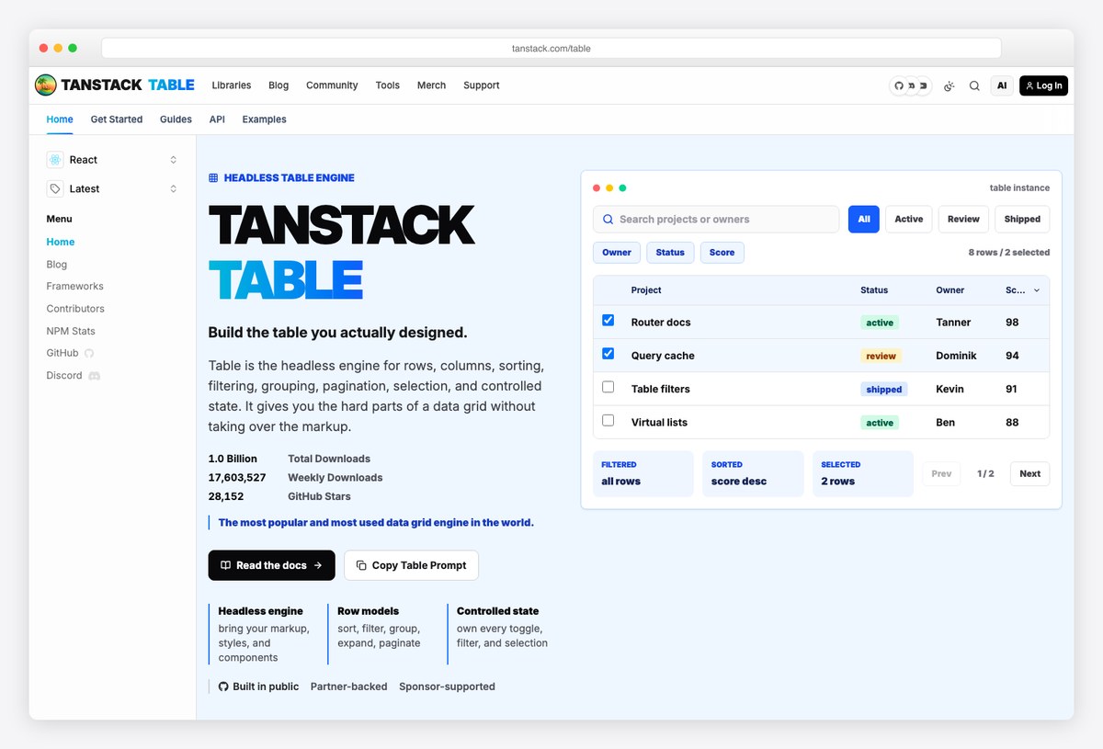Switch to the Get Started tab
The height and width of the screenshot is (749, 1103).
point(117,119)
